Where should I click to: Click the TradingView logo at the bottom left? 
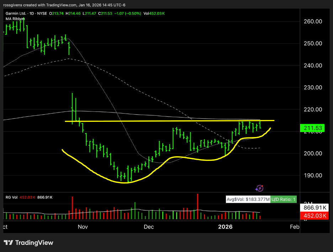pyautogui.click(x=28, y=243)
